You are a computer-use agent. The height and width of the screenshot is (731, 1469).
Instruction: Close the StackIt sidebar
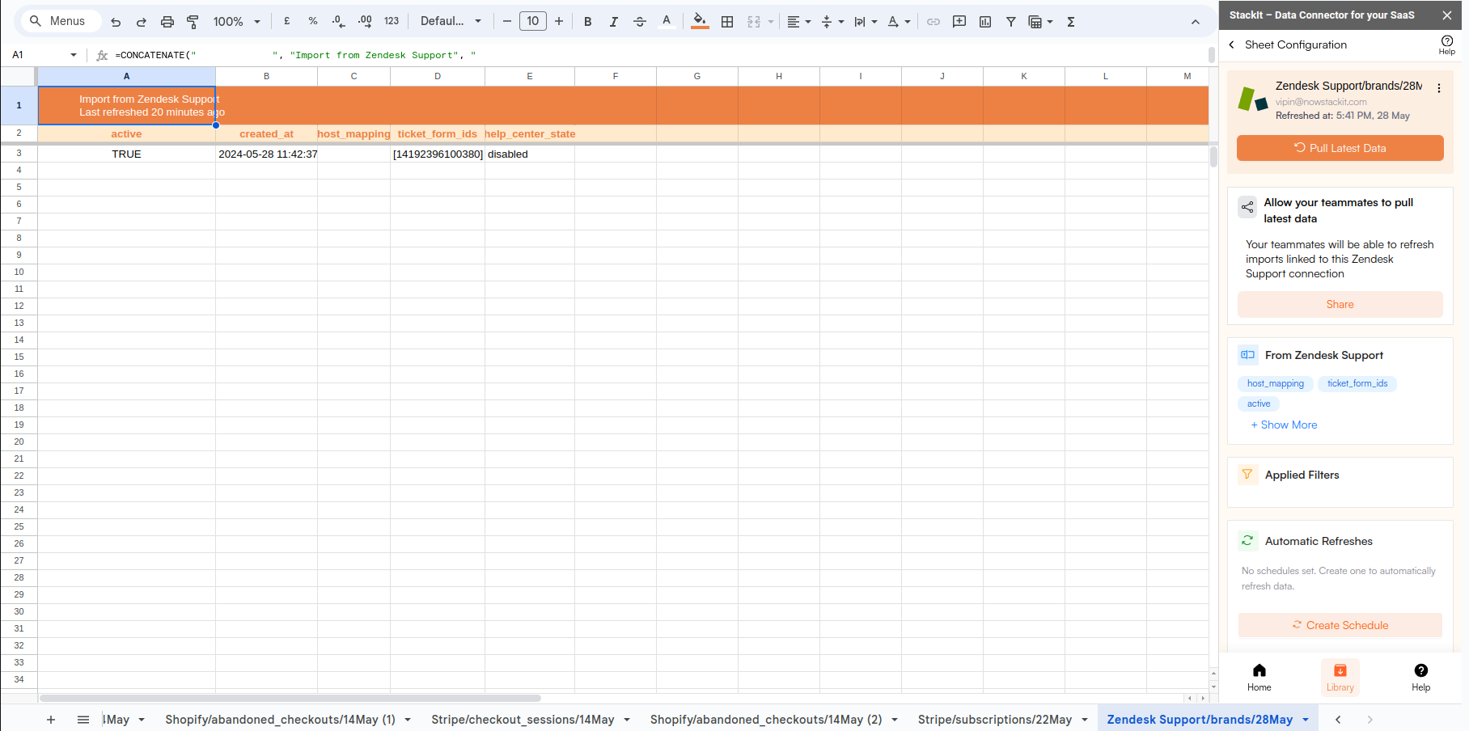[1447, 15]
